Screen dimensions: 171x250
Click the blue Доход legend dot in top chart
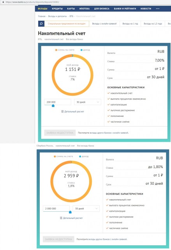81,50
